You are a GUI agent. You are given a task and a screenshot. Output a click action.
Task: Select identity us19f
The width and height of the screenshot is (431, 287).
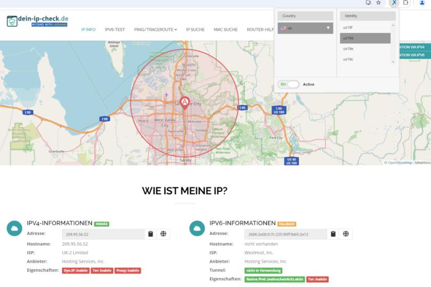[365, 28]
